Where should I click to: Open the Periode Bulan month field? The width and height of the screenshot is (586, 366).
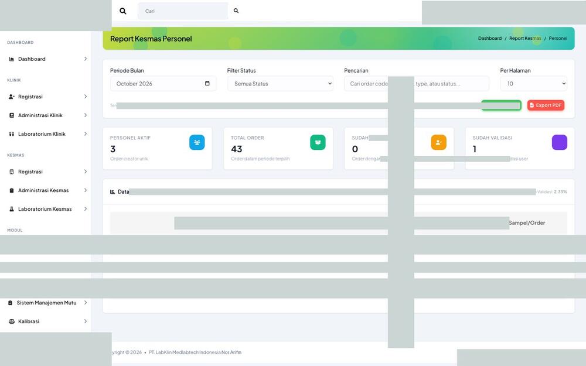(x=163, y=84)
